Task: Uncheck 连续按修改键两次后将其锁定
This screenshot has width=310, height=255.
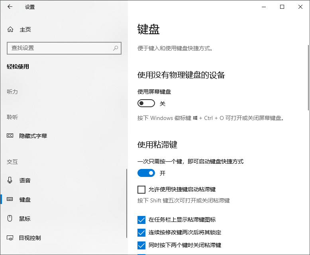Action: click(141, 233)
